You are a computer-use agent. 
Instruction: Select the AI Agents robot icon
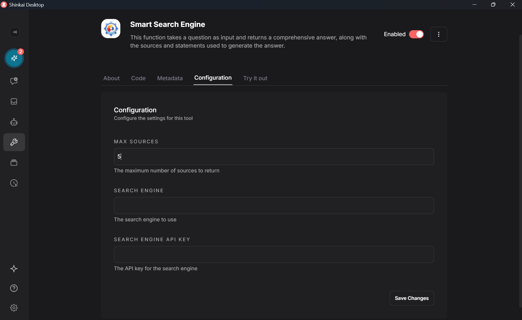[14, 122]
